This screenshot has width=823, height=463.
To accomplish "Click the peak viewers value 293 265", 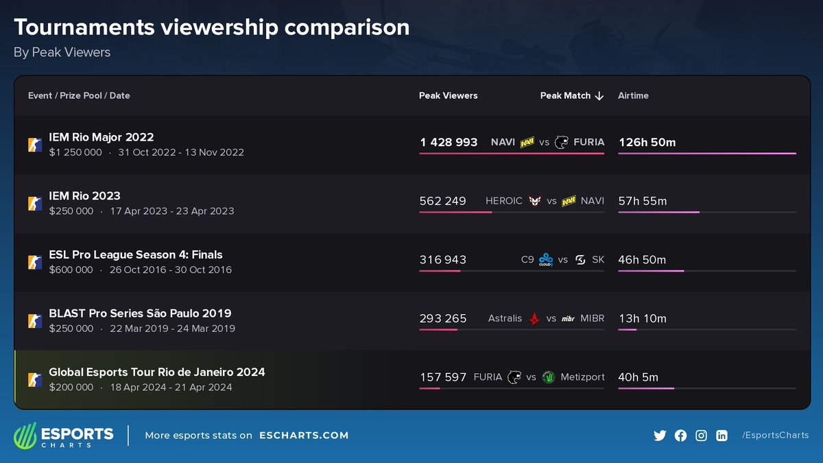I will tap(443, 318).
